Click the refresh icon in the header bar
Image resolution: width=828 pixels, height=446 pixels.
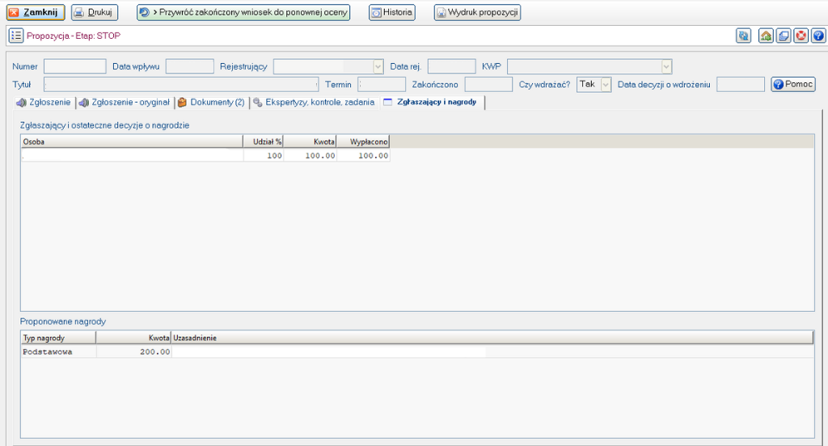pyautogui.click(x=743, y=36)
